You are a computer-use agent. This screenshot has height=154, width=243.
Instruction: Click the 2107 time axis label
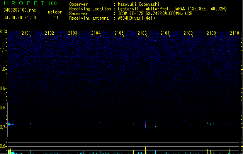pyautogui.click(x=165, y=33)
